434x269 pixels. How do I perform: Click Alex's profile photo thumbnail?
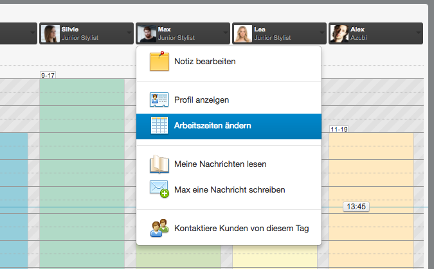pyautogui.click(x=339, y=33)
